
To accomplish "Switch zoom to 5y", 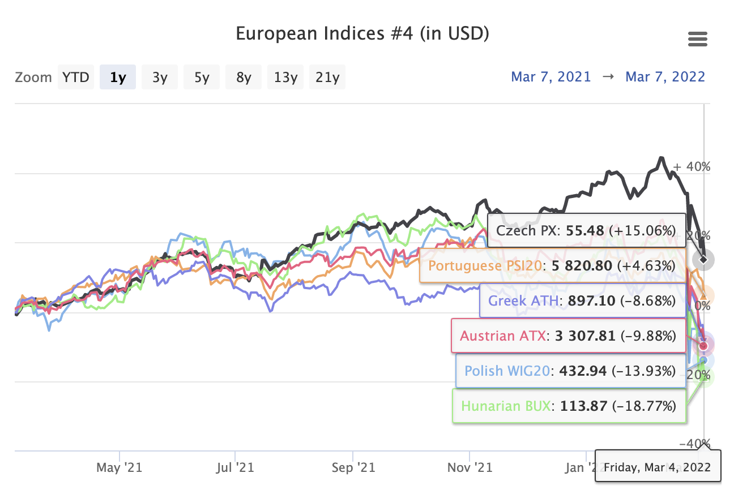I will point(202,78).
